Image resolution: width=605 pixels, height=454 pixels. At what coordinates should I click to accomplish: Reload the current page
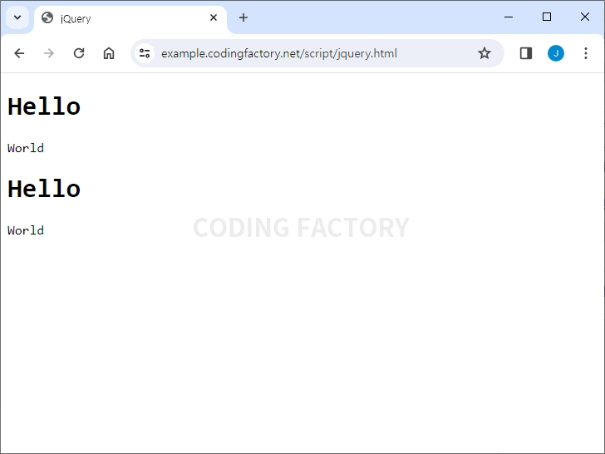pyautogui.click(x=79, y=53)
